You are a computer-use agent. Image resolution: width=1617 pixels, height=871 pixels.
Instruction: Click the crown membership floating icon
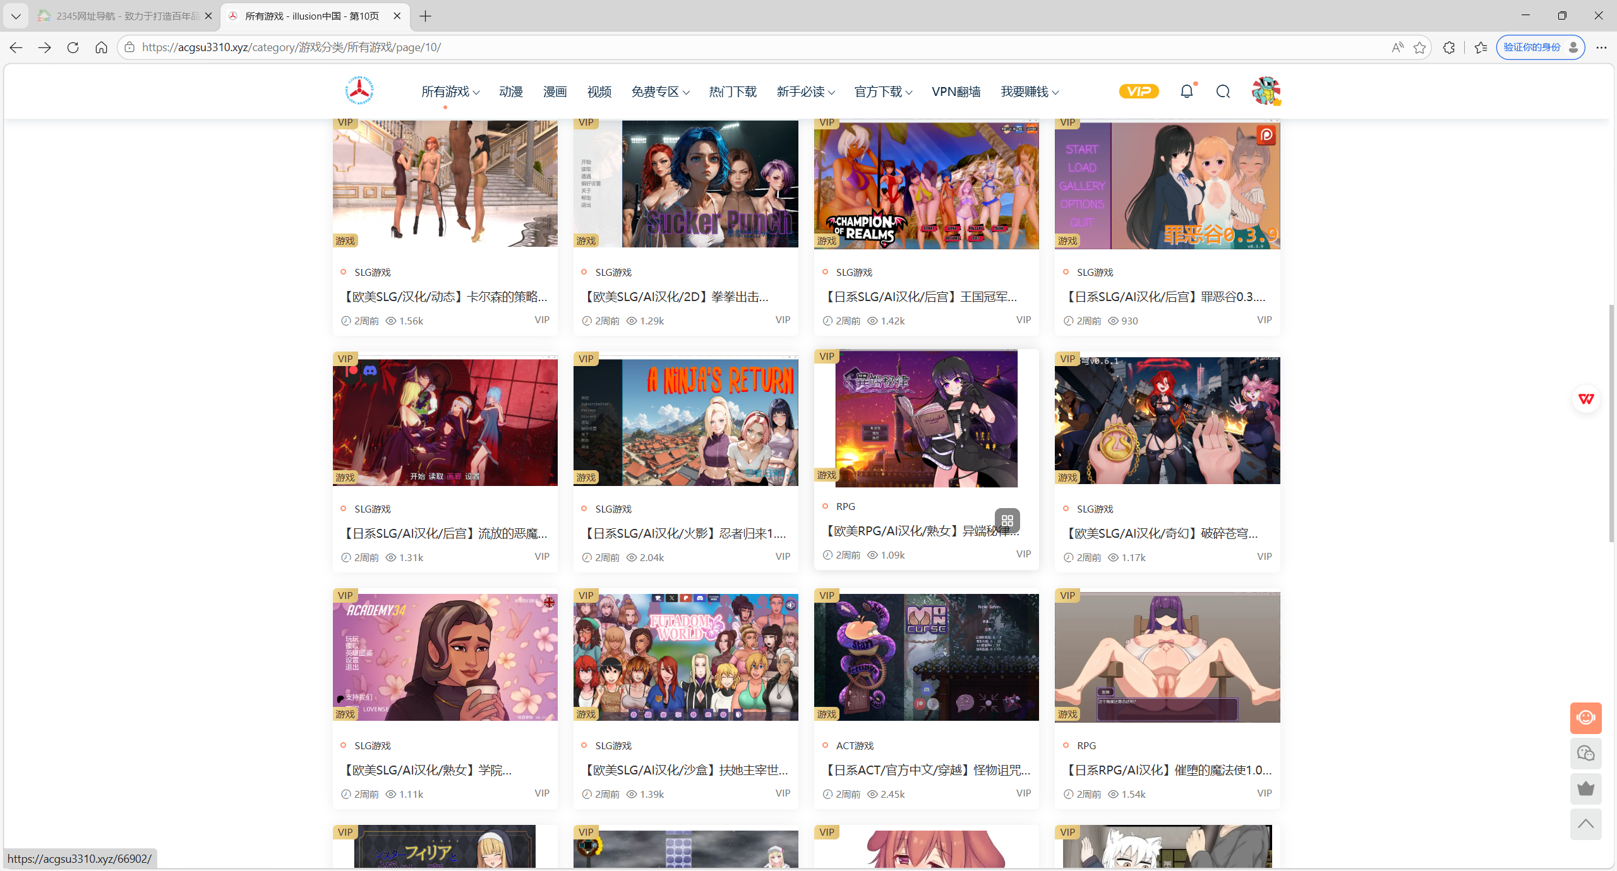coord(1585,788)
